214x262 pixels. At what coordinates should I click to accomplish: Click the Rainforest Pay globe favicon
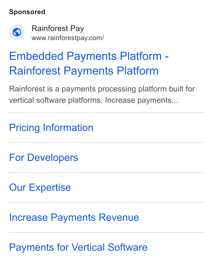[17, 32]
